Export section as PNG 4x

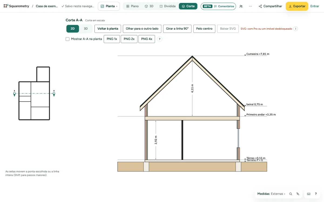point(147,39)
